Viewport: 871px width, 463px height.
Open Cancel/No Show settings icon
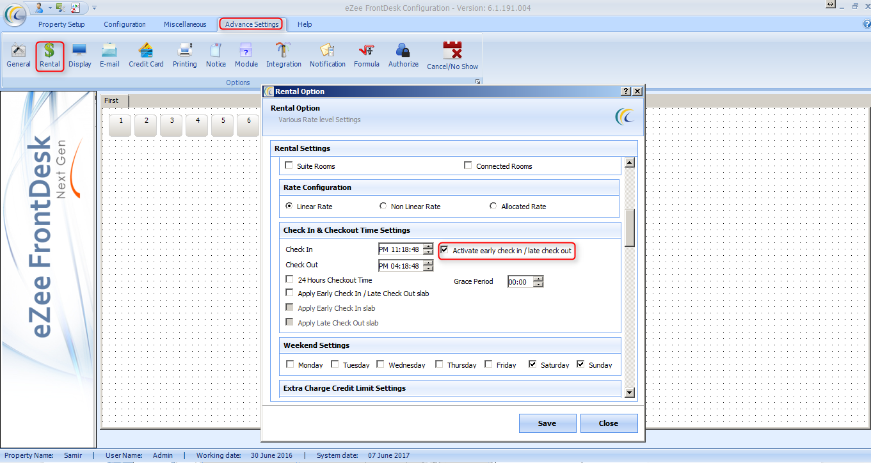[x=452, y=56]
